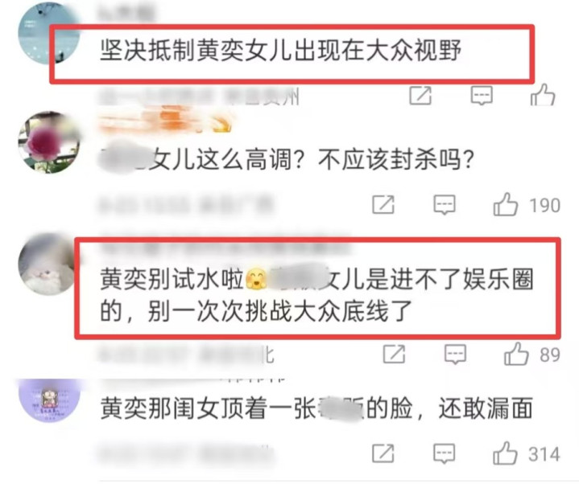Like the comment with 89 likes
The image size is (579, 488).
[x=516, y=354]
